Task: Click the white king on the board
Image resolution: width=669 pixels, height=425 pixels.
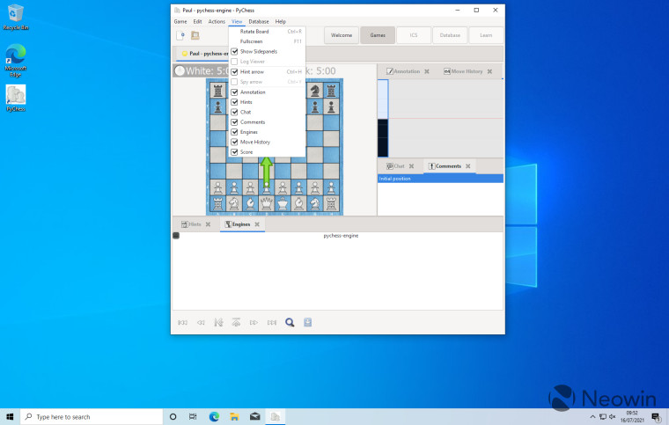Action: pyautogui.click(x=283, y=203)
